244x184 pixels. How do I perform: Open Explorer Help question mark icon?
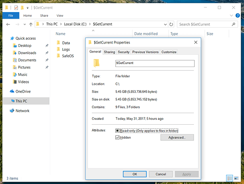[238, 16]
